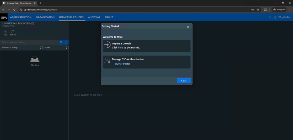This screenshot has height=140, width=293.
Task: Click the 'here' link to import domain
Action: coord(120,48)
